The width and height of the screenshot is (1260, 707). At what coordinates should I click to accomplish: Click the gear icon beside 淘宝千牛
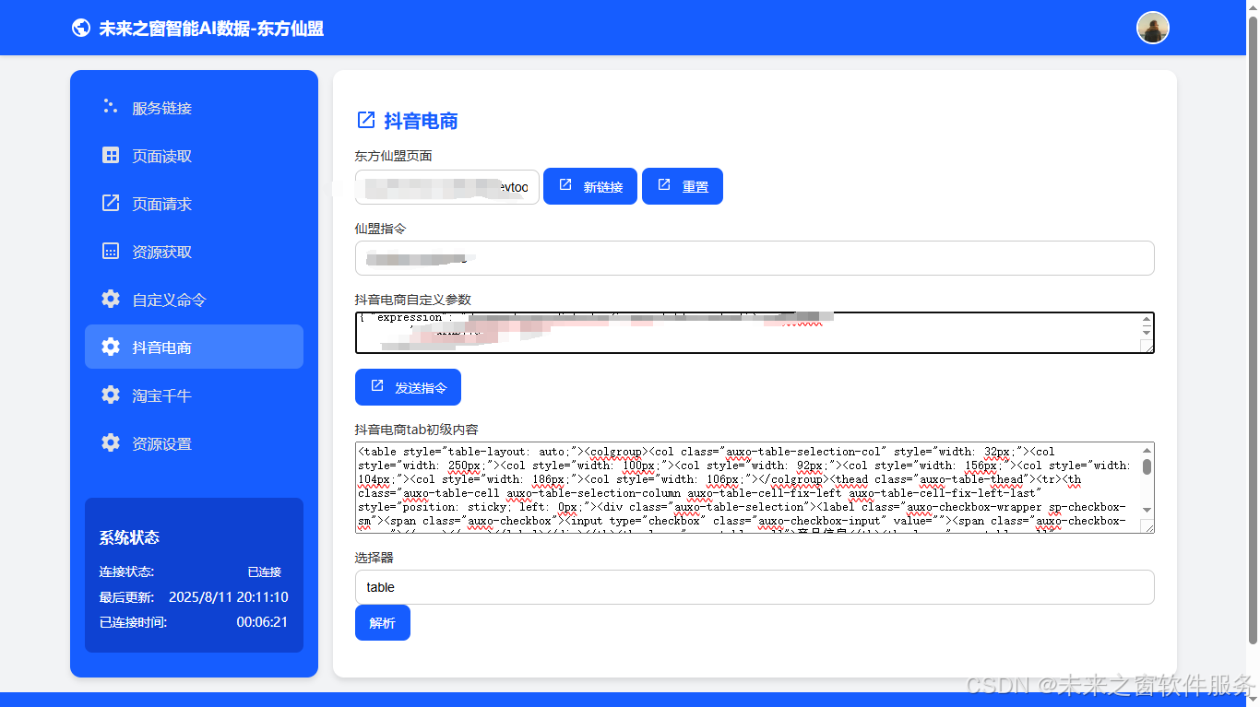tap(111, 395)
